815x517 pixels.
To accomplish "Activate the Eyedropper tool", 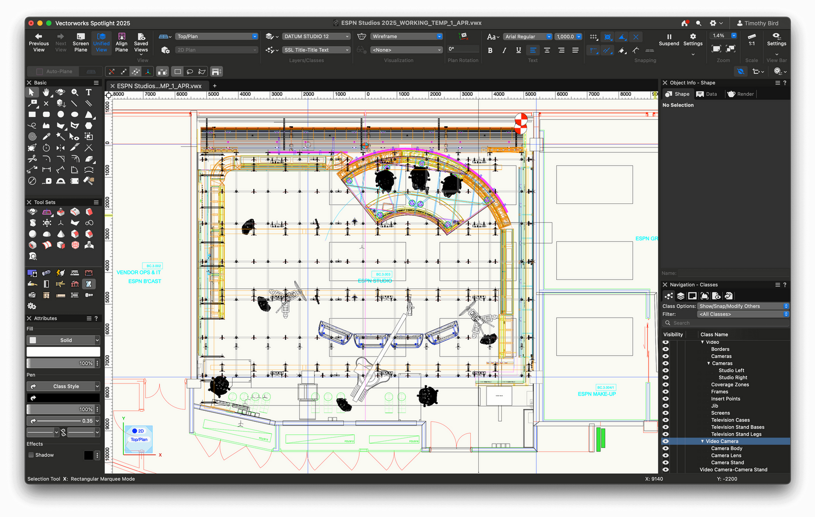I will click(46, 137).
